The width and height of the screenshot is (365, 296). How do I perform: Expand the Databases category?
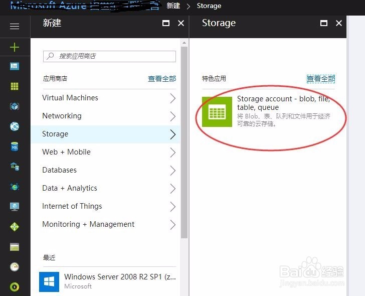pyautogui.click(x=109, y=170)
